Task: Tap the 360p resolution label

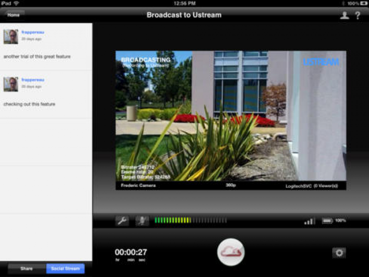Action: tap(231, 185)
